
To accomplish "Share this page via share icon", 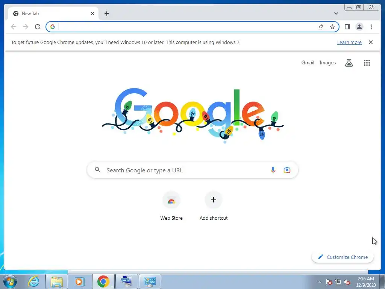I will tap(320, 27).
